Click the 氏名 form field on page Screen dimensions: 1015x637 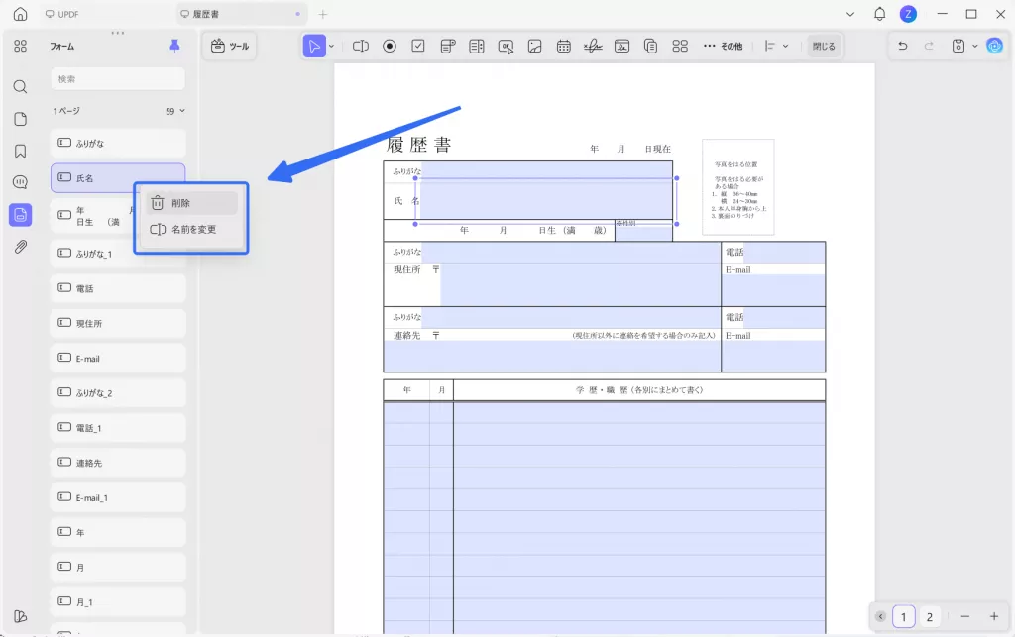point(546,200)
